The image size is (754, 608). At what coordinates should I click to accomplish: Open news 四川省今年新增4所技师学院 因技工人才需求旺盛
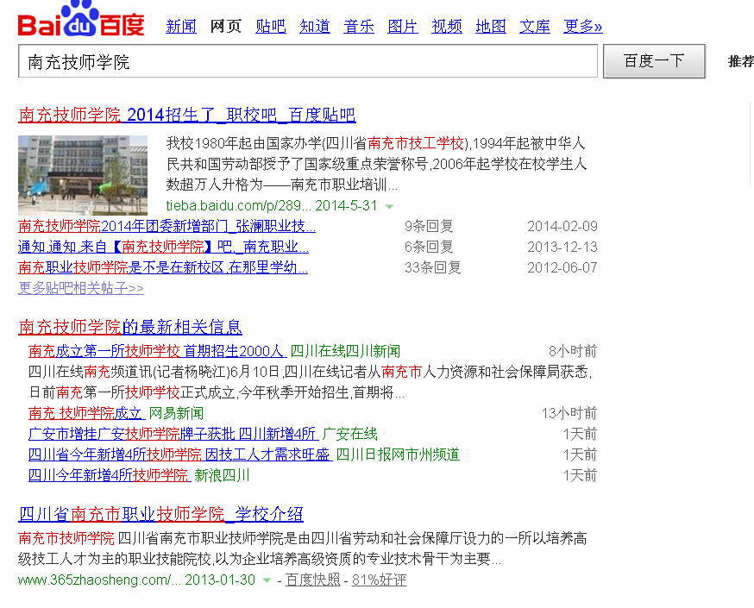[179, 454]
